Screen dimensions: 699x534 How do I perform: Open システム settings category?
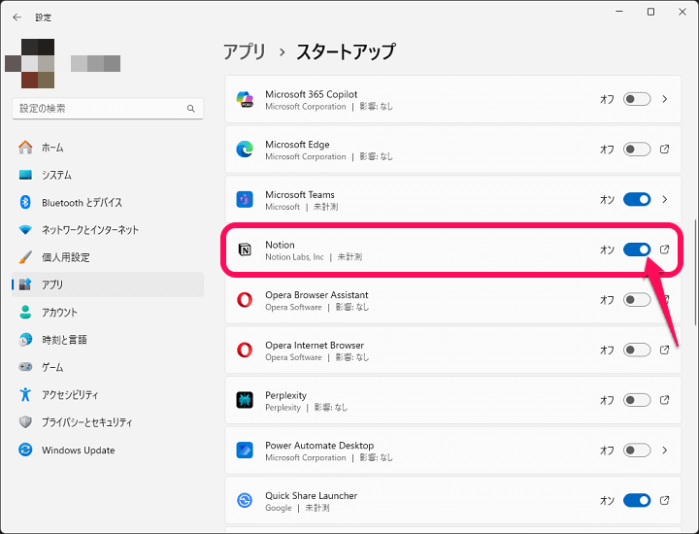coord(108,175)
